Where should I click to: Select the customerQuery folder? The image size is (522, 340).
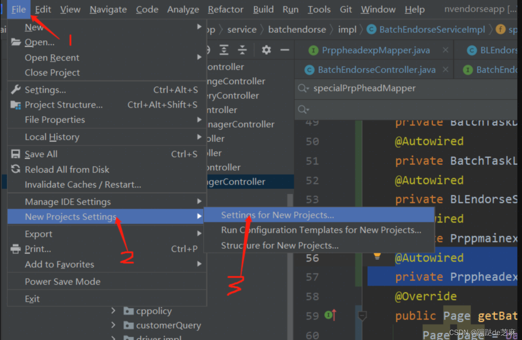pyautogui.click(x=169, y=325)
